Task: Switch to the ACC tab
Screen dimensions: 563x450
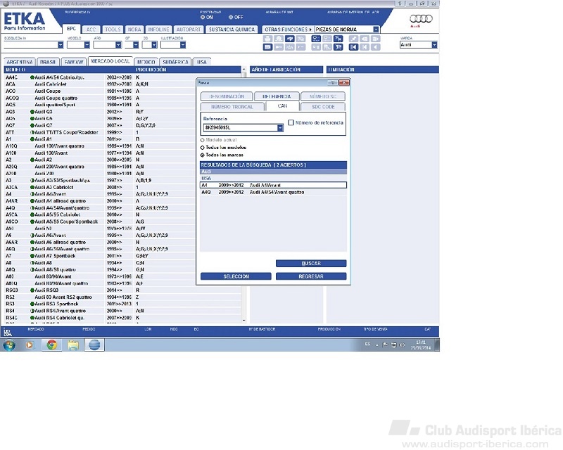Action: click(x=91, y=30)
